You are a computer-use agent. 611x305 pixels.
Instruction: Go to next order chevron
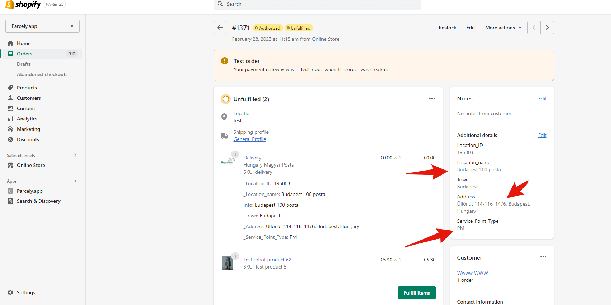click(547, 28)
